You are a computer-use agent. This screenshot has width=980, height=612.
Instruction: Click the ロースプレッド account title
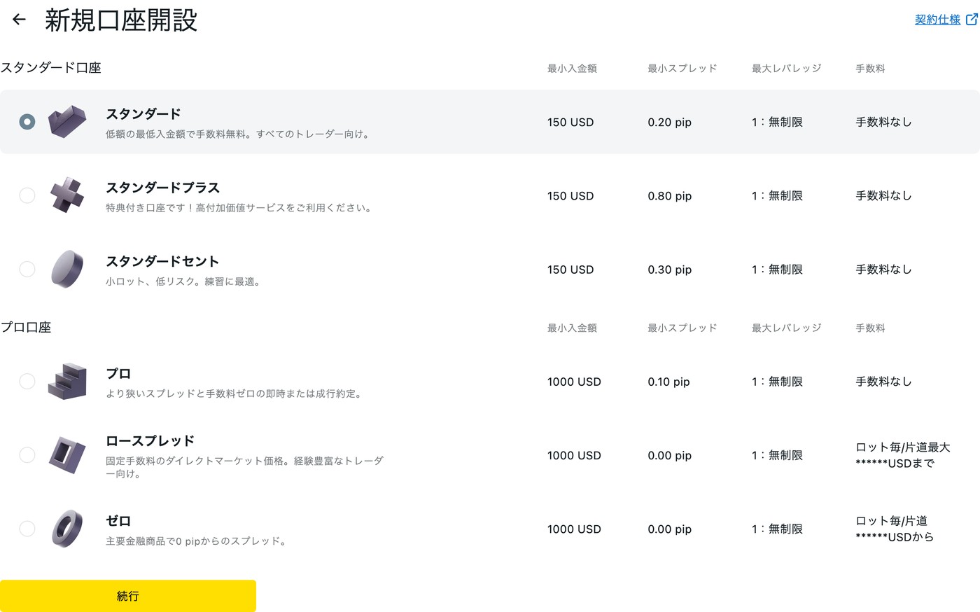point(150,440)
